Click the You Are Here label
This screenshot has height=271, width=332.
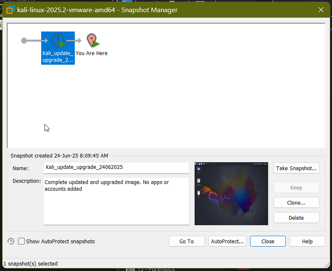click(x=92, y=53)
